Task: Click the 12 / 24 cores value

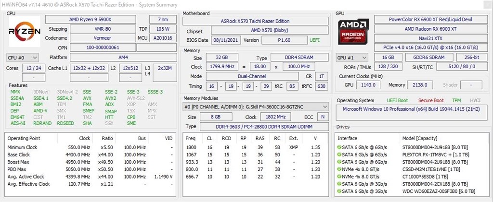Action: pyautogui.click(x=34, y=68)
